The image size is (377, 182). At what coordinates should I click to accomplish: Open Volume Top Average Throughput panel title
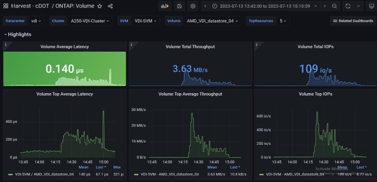(190, 94)
